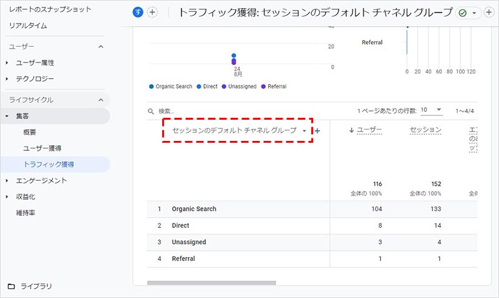This screenshot has height=298, width=499.
Task: Collapse the ライフサイクル section
Action: 101,100
